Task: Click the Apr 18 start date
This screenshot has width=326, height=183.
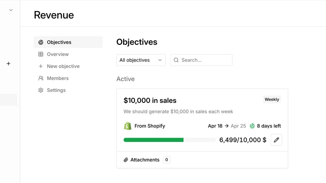Action: click(215, 126)
